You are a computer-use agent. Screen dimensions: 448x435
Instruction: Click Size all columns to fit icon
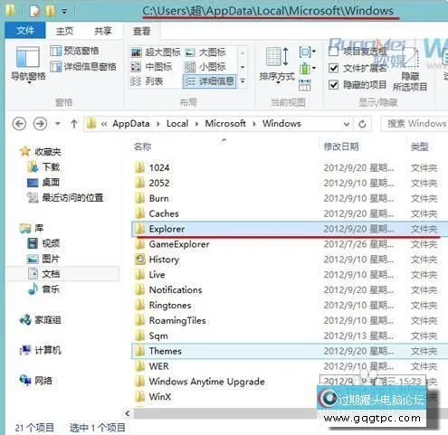[x=305, y=85]
